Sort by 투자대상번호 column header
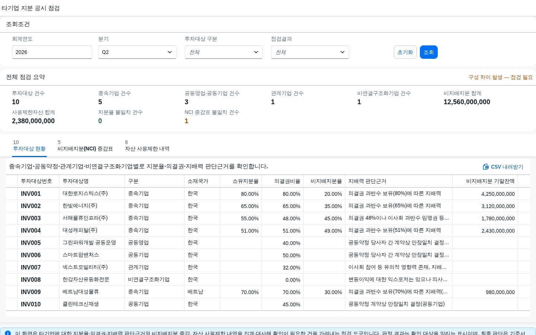This screenshot has height=335, width=536. click(x=39, y=181)
